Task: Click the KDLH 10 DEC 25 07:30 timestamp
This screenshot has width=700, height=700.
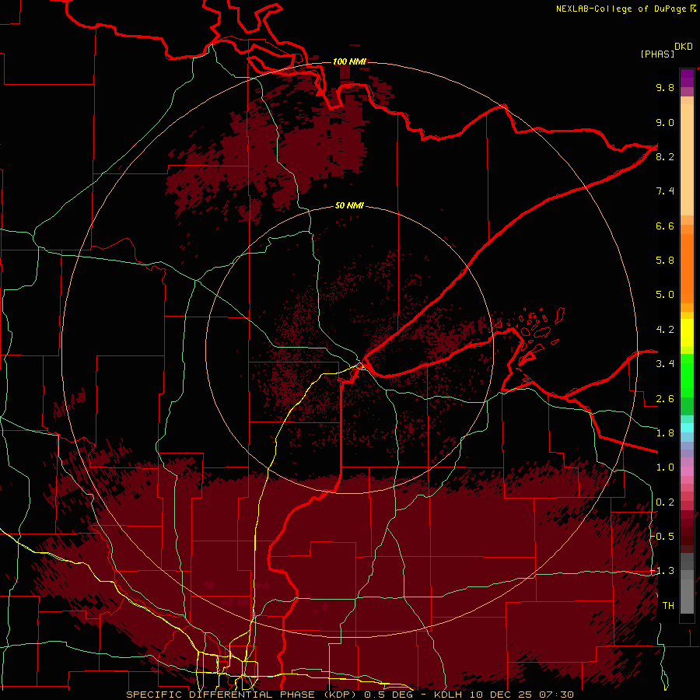Action: point(503,695)
